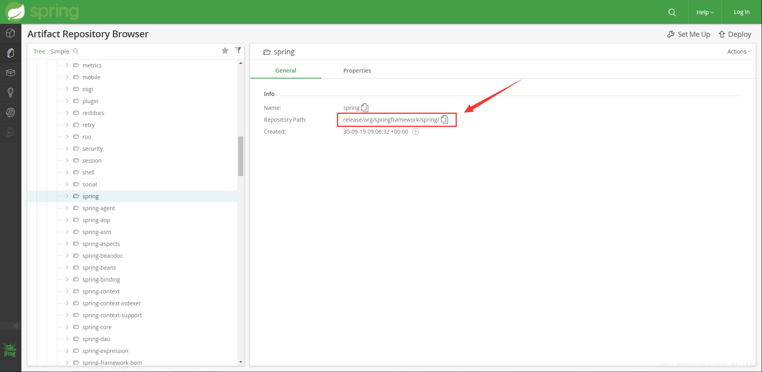This screenshot has height=372, width=762.
Task: Click the help icon beside Created date
Action: pos(415,132)
